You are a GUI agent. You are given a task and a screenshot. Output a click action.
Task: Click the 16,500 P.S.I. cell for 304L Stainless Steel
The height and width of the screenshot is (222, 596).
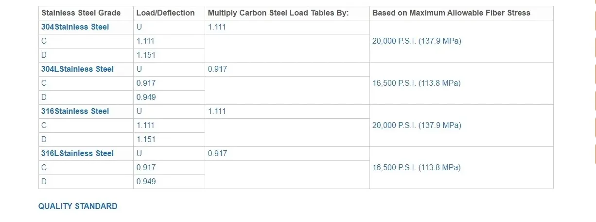coord(416,83)
